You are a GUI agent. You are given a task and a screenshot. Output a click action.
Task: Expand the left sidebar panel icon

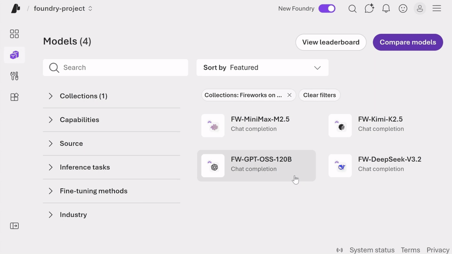pos(15,226)
